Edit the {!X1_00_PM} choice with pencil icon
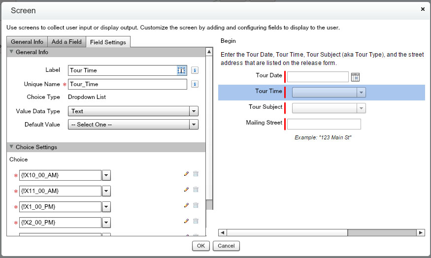This screenshot has width=431, height=258. 186,205
